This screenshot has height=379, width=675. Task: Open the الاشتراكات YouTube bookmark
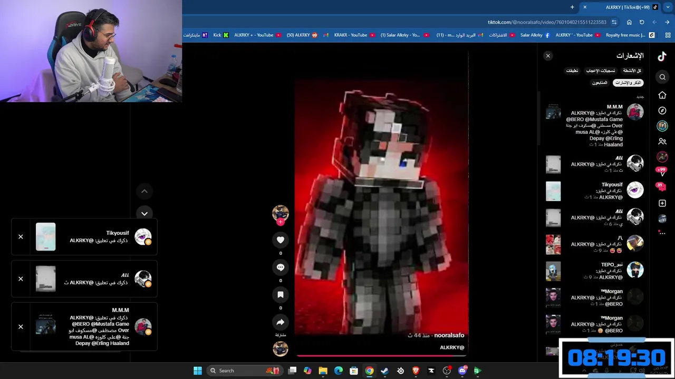pos(502,35)
